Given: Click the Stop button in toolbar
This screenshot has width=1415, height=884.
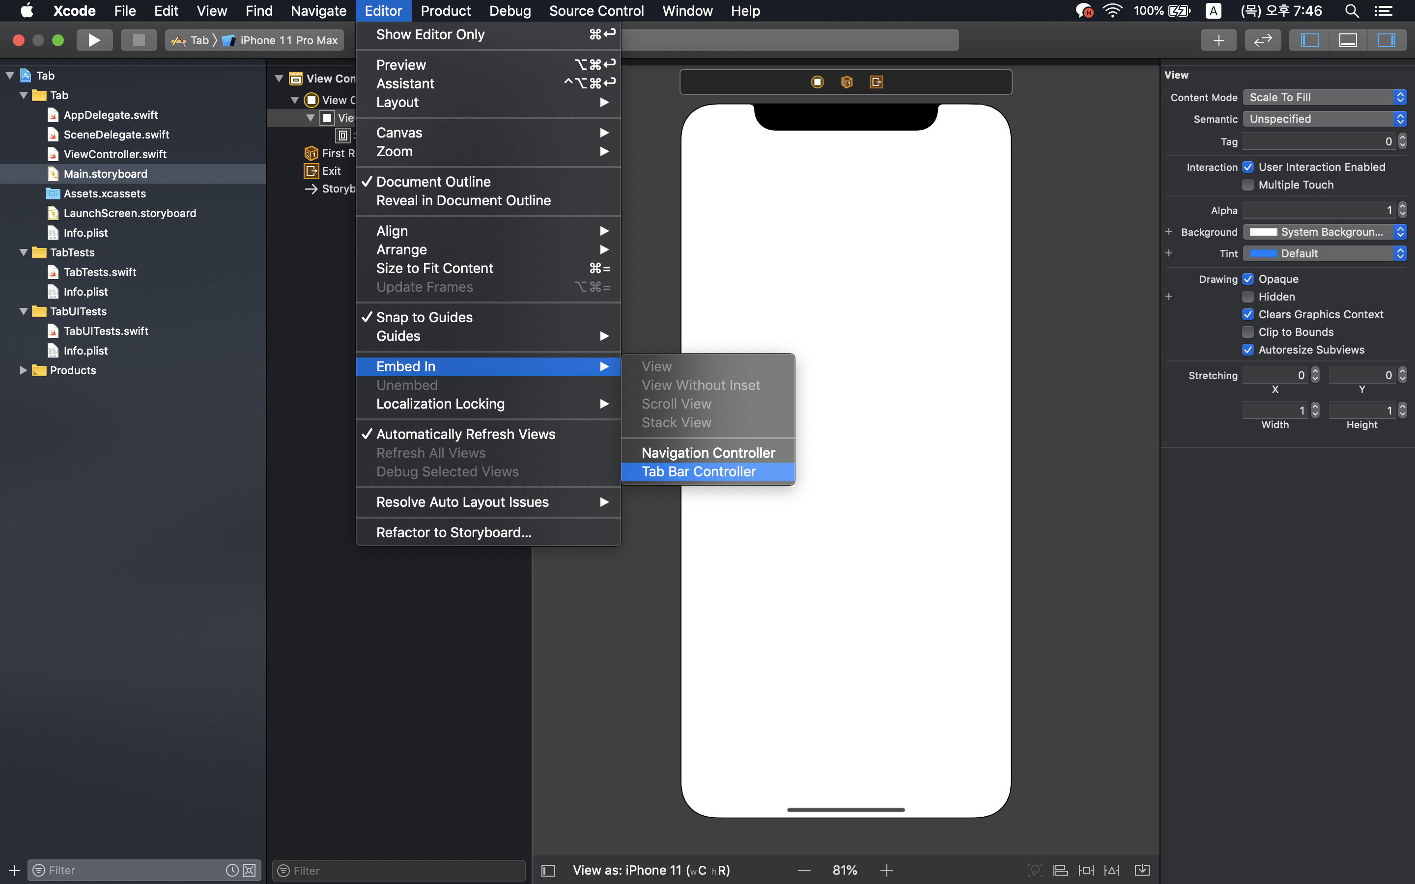Looking at the screenshot, I should (139, 40).
